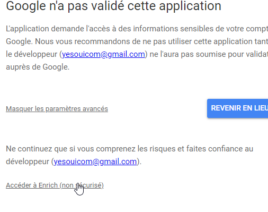Contact developer via the top yesouicom@gmail.com link
This screenshot has height=212, width=268.
[103, 54]
